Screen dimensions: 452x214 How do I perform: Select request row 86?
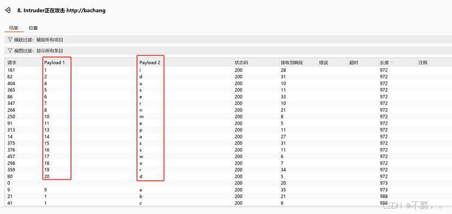[228, 97]
